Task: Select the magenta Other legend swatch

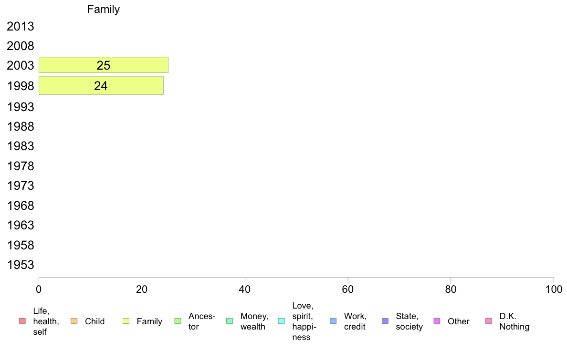Action: (x=437, y=321)
